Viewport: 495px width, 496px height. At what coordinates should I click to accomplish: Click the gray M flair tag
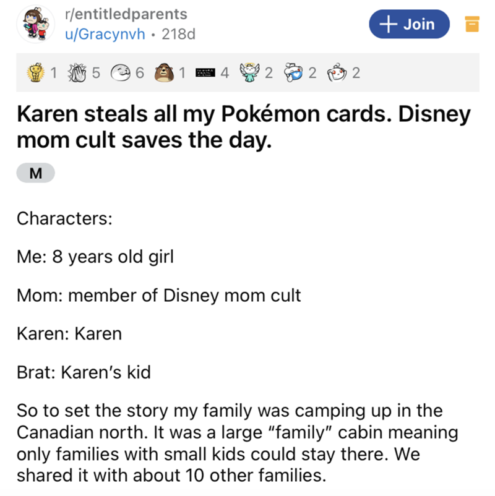pos(37,174)
